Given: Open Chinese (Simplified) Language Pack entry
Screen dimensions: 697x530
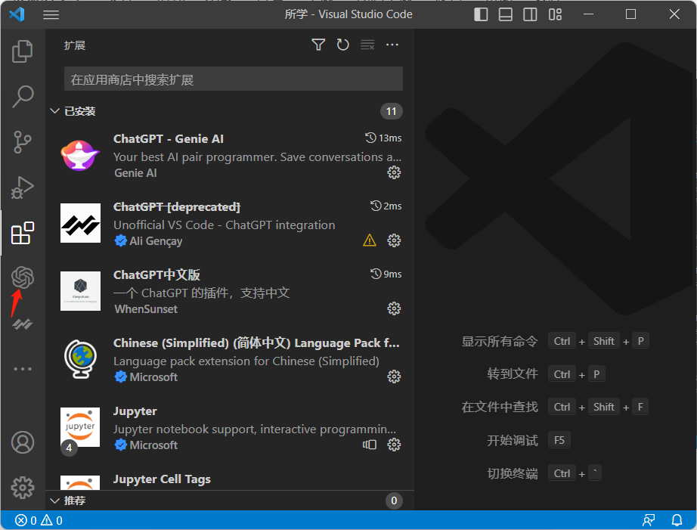Looking at the screenshot, I should (x=230, y=360).
